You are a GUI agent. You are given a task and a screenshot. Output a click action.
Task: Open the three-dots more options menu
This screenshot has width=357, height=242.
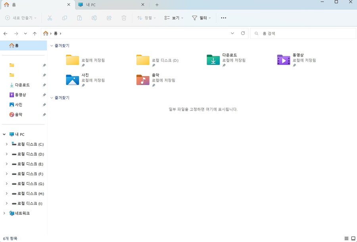[x=224, y=18]
